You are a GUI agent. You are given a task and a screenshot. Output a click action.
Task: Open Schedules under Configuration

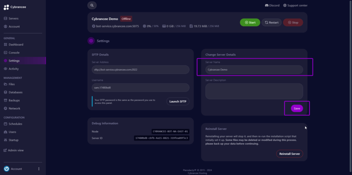[x=15, y=124]
